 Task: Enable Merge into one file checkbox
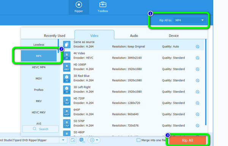(138, 140)
